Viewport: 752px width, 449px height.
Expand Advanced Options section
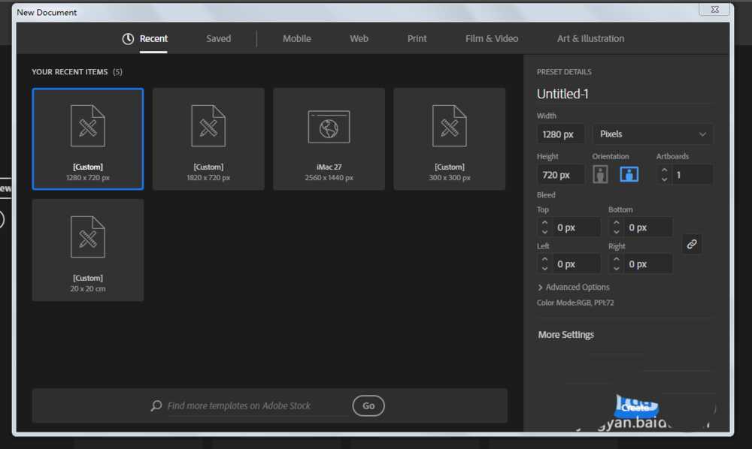coord(573,288)
